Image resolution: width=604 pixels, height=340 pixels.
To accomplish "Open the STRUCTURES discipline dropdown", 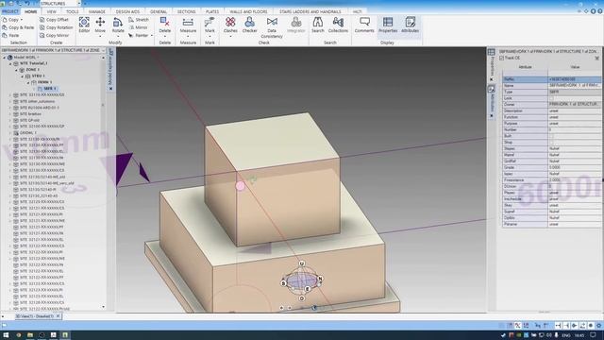I will click(x=79, y=3).
